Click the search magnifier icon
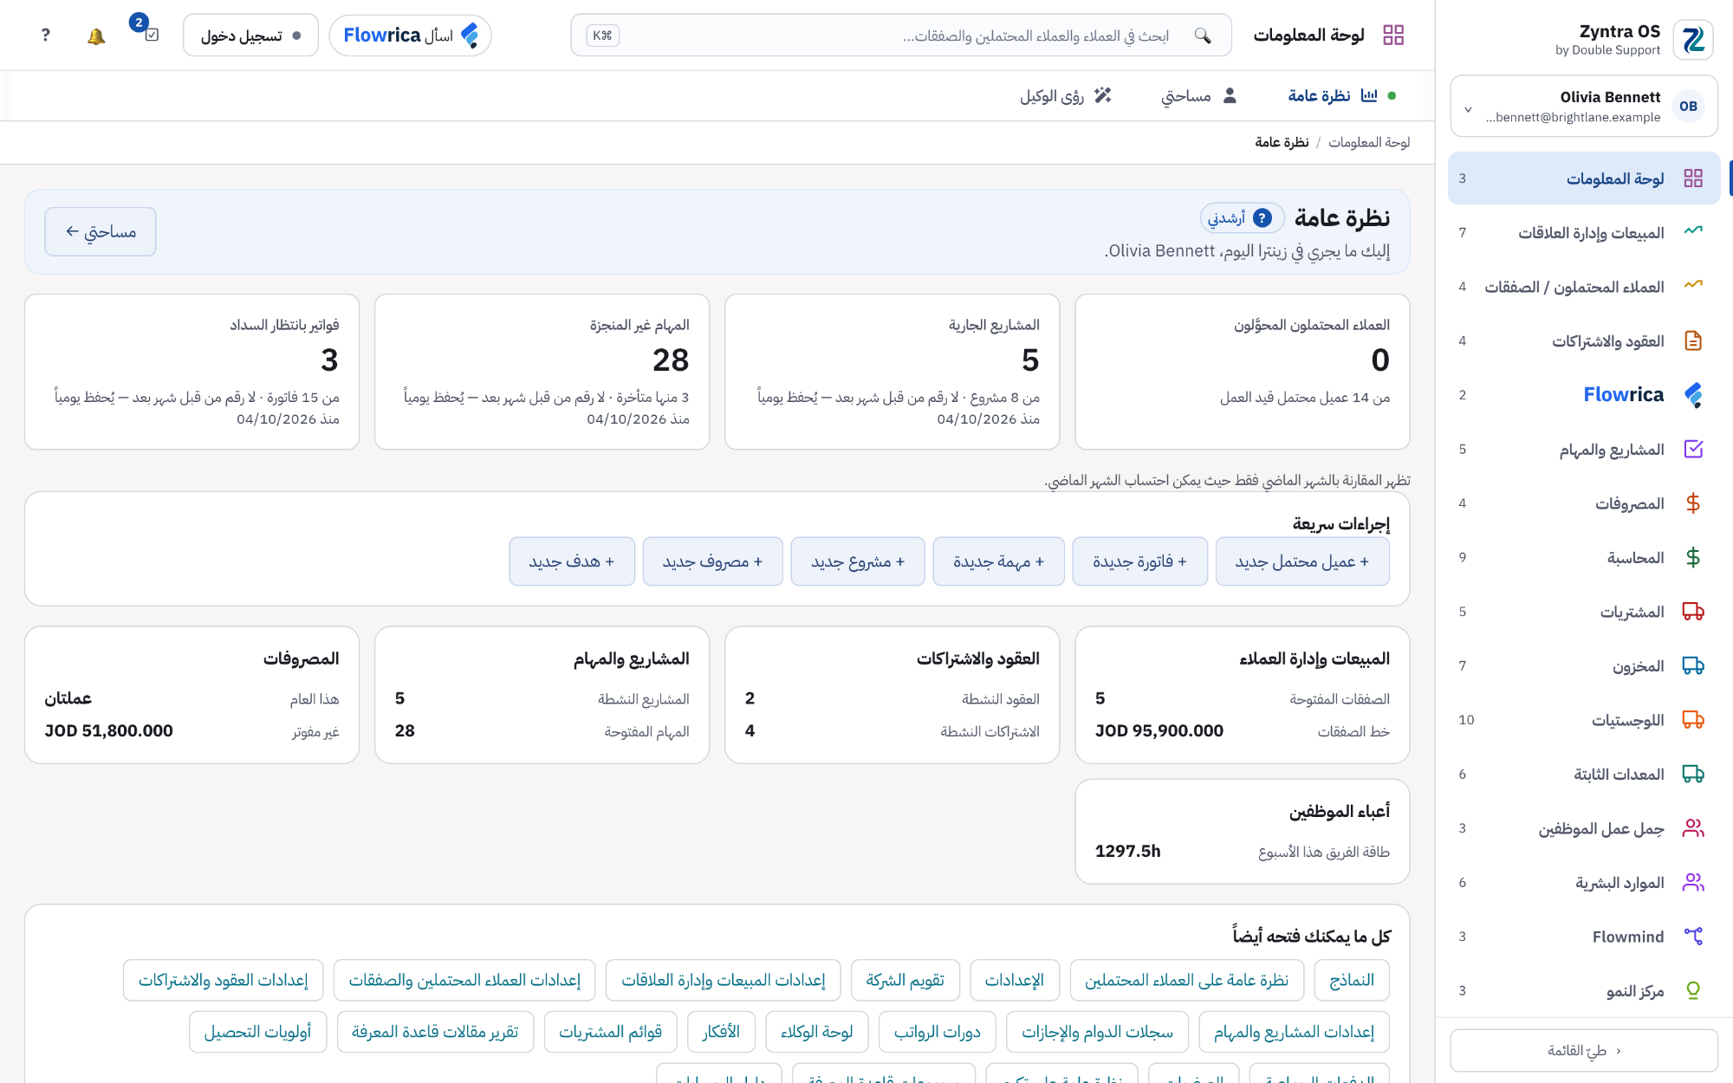Image resolution: width=1733 pixels, height=1083 pixels. [x=1203, y=36]
